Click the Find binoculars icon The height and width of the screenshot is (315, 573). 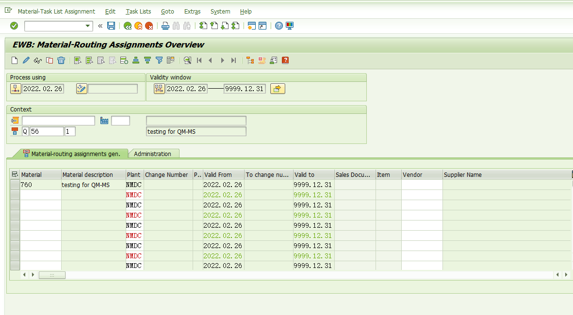176,26
